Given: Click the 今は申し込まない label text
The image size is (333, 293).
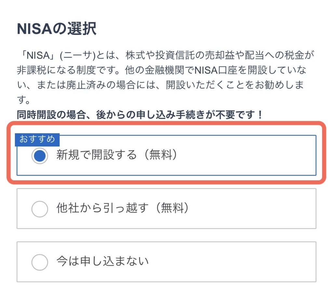Looking at the screenshot, I should (x=102, y=261).
